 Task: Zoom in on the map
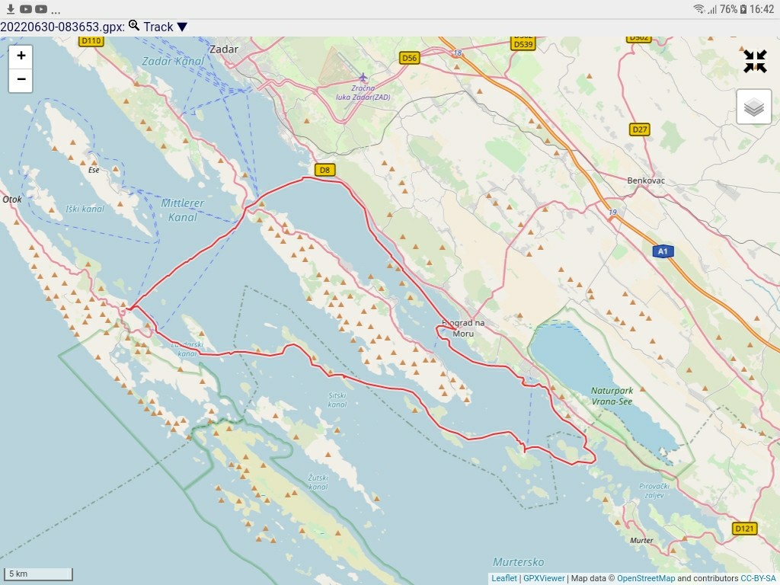(x=21, y=56)
